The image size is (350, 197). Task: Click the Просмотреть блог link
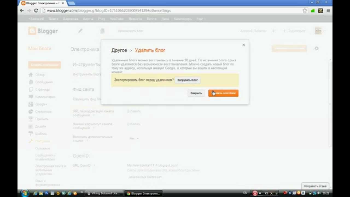(x=130, y=31)
